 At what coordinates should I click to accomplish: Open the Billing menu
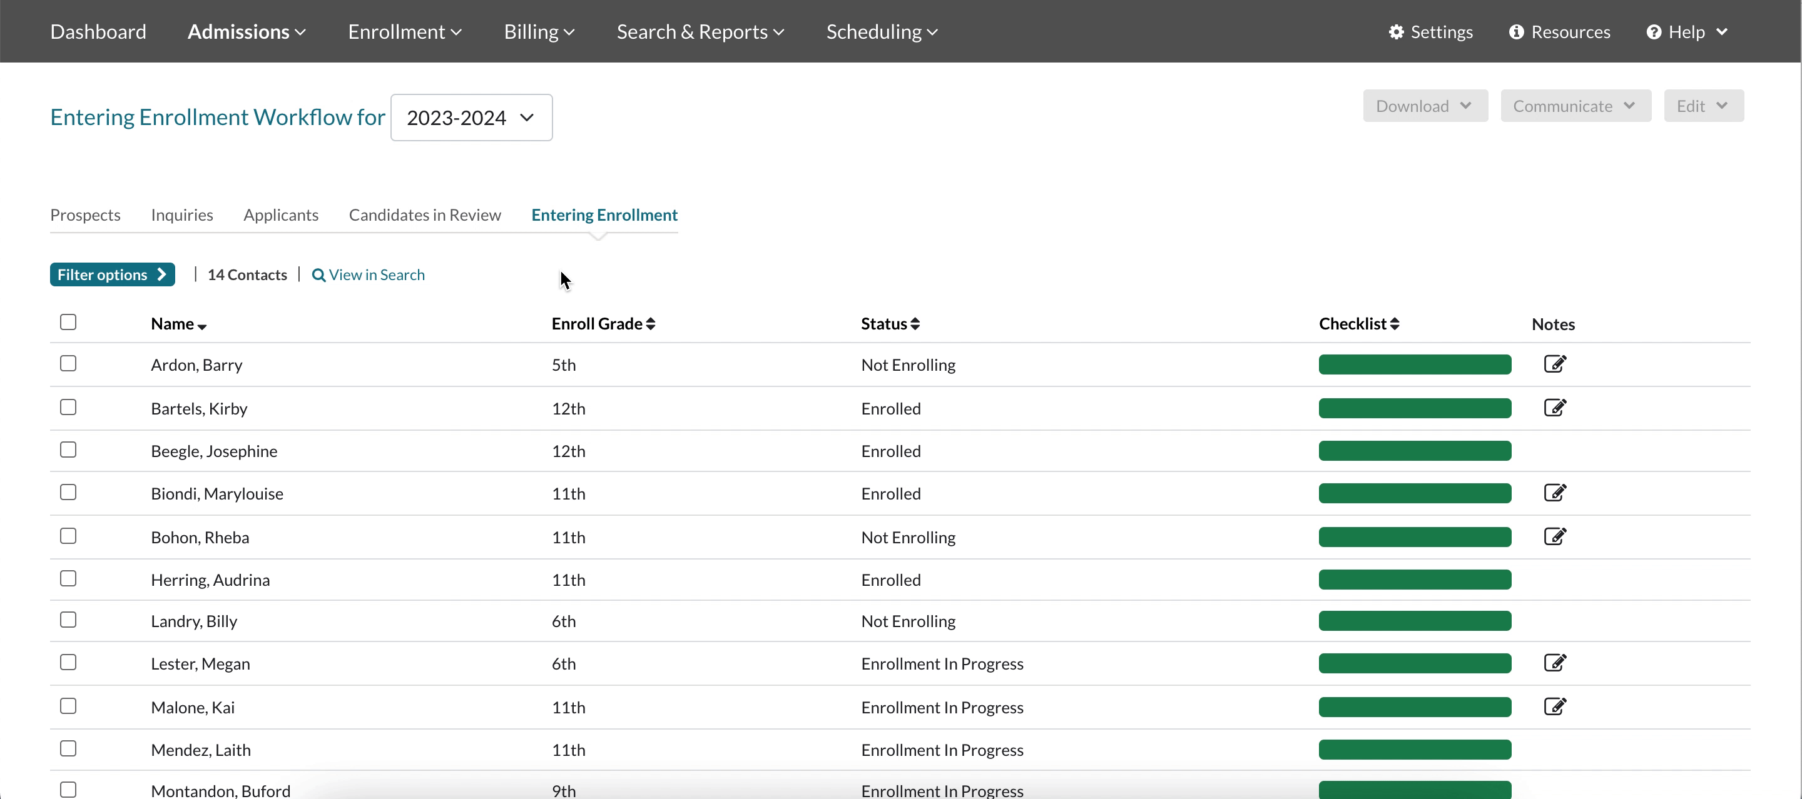pos(539,32)
